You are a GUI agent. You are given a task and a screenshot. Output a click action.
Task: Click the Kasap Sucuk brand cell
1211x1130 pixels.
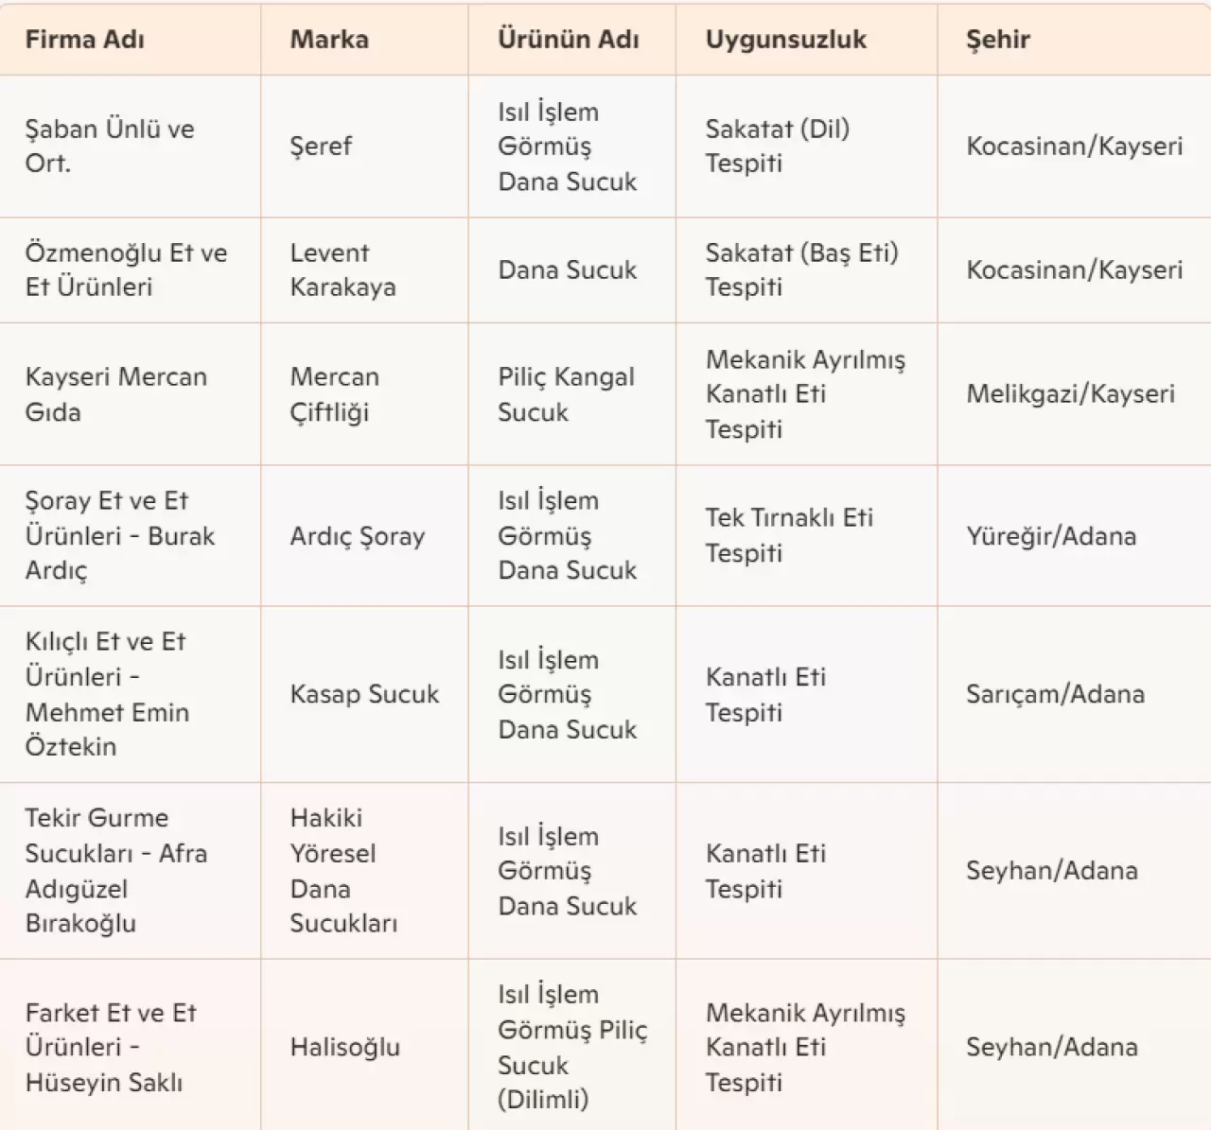coord(364,694)
